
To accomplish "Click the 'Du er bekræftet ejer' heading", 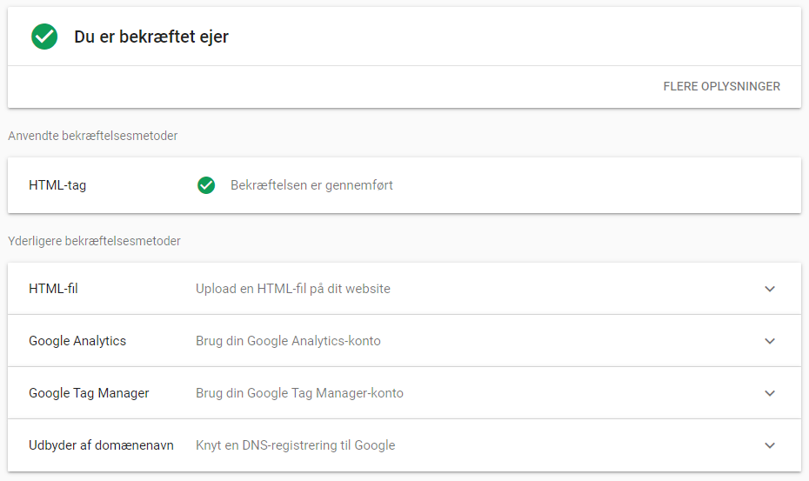I will [151, 37].
